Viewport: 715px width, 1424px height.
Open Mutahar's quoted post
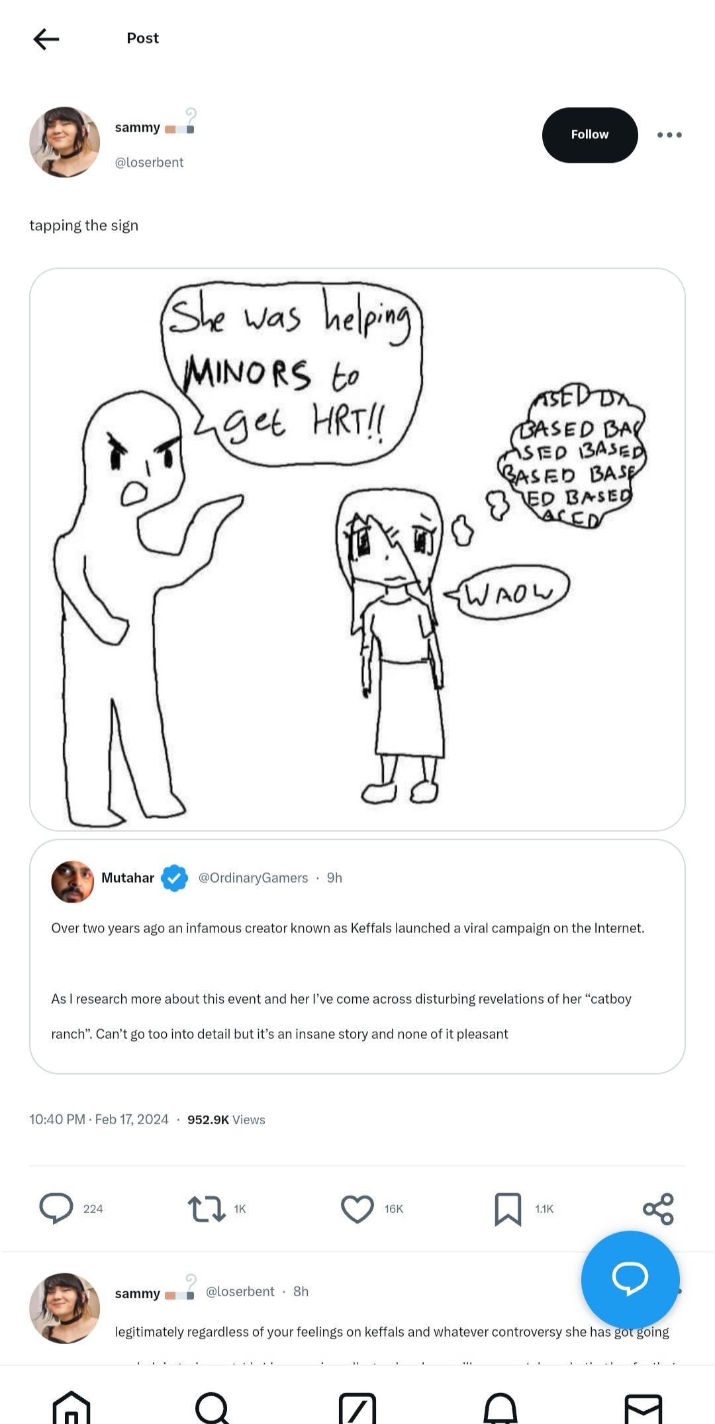click(x=358, y=979)
